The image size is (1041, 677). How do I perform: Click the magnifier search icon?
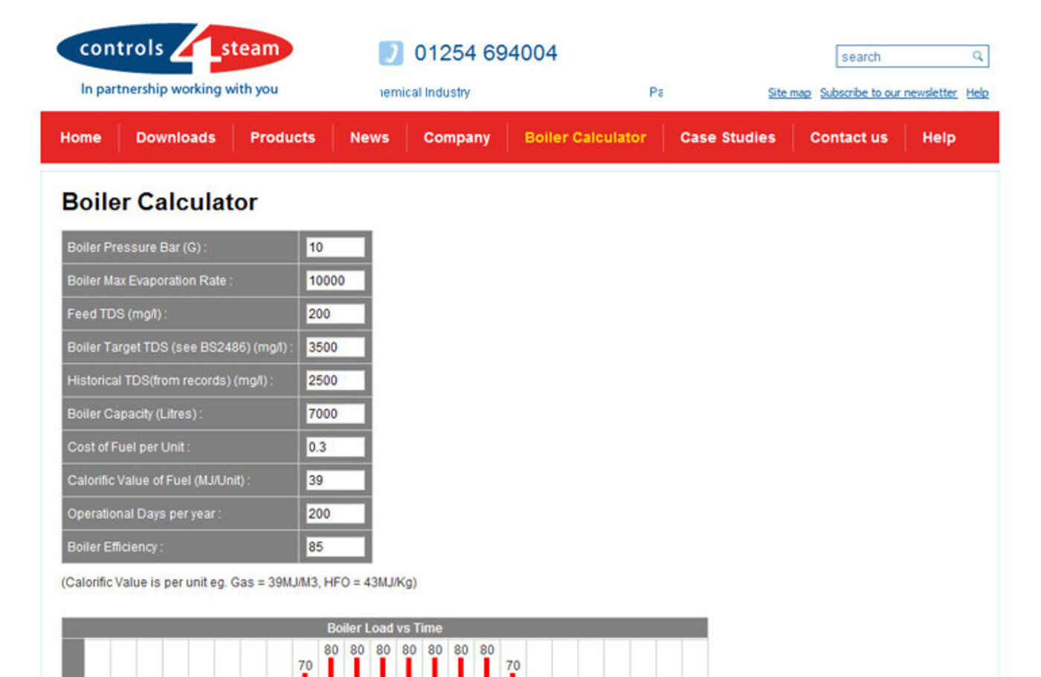tap(978, 57)
